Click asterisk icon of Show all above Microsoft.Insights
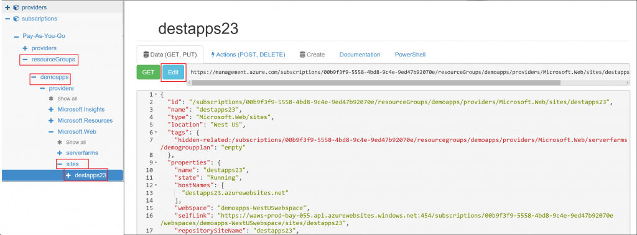This screenshot has height=235, width=637. coord(51,99)
